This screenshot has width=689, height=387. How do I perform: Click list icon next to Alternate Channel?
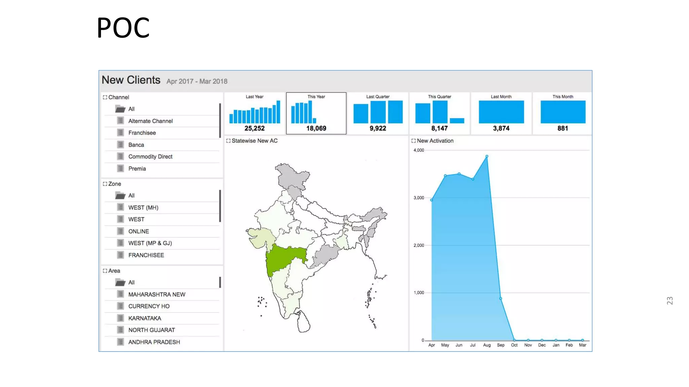pos(120,121)
